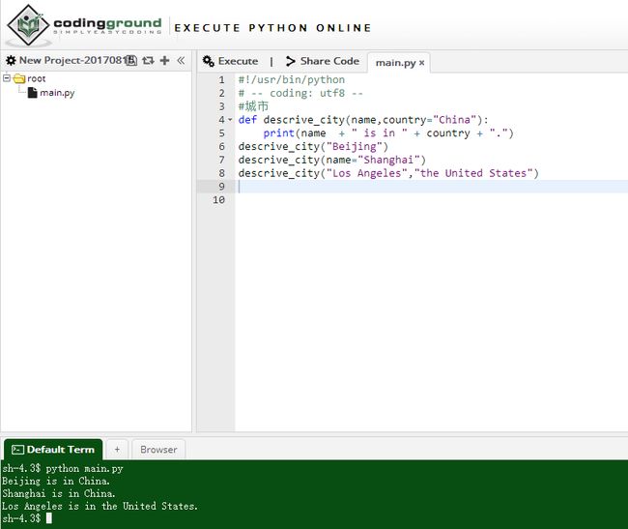Image resolution: width=628 pixels, height=529 pixels.
Task: Open the project settings gear icon
Action: 11,61
